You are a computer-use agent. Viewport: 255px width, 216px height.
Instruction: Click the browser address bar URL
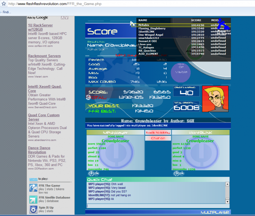[x=55, y=4]
